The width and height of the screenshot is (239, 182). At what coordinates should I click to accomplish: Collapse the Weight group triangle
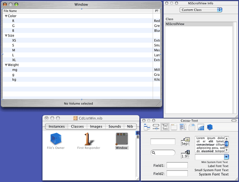pyautogui.click(x=6, y=65)
